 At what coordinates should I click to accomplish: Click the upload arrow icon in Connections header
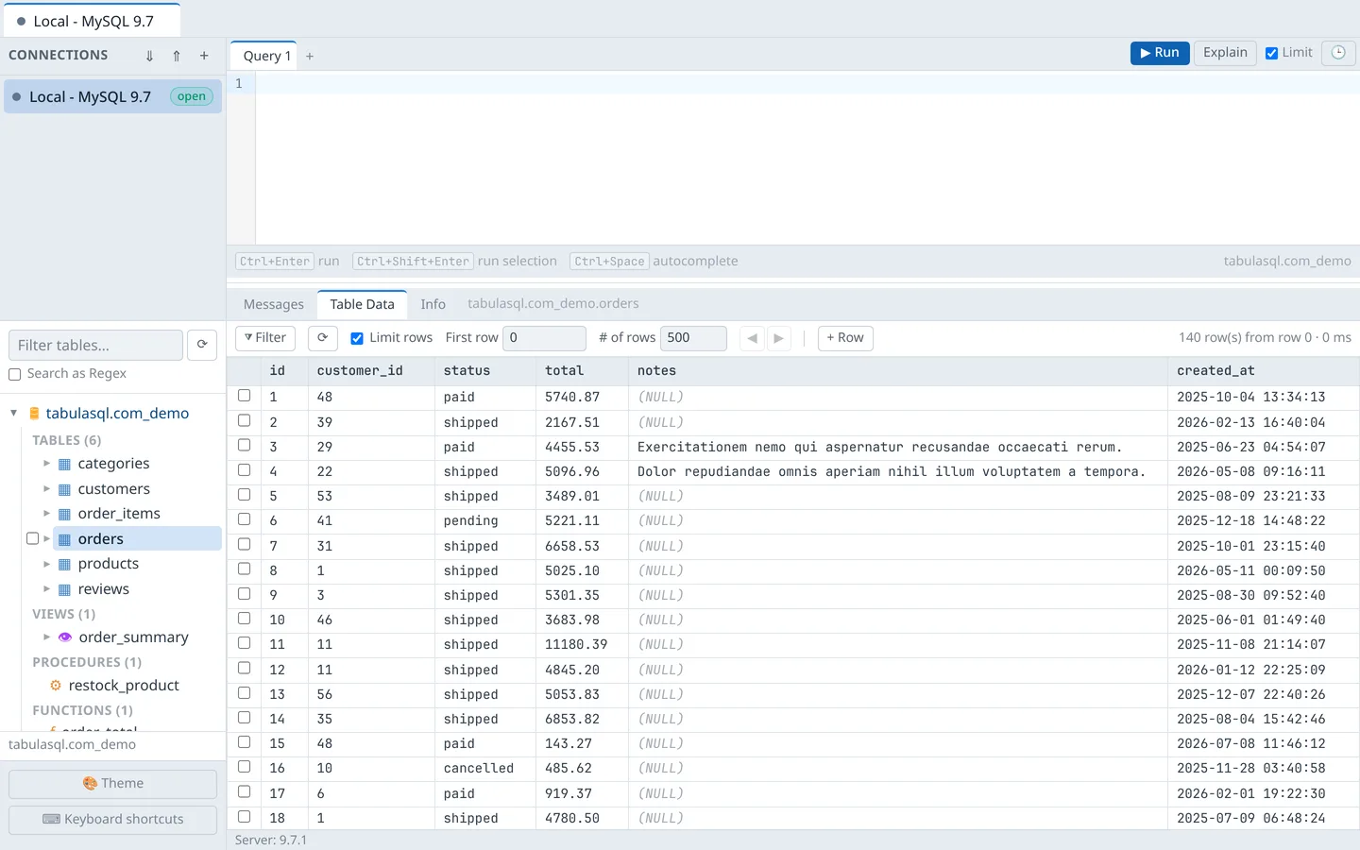click(177, 56)
